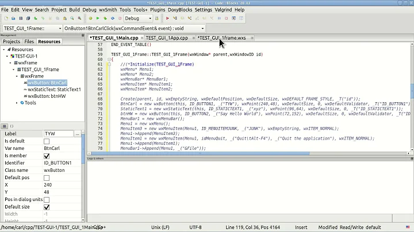Open the select target dialog icon
The image size is (414, 232).
(x=156, y=18)
